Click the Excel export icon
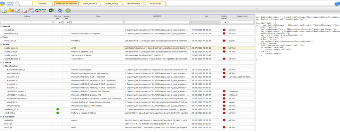The width and height of the screenshot is (340, 132). click(51, 10)
